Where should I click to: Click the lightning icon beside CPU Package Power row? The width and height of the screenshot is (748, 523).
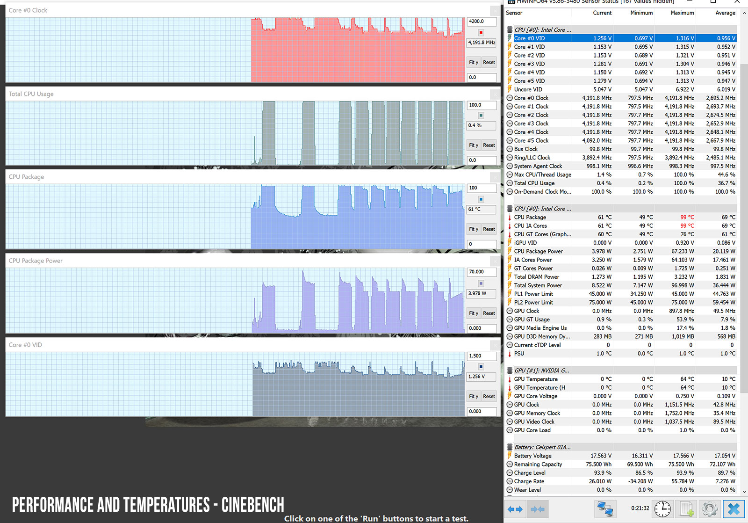pyautogui.click(x=510, y=251)
